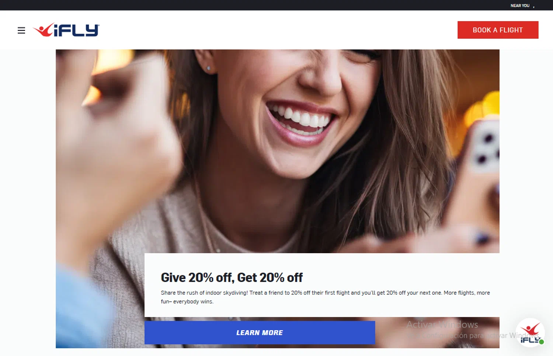Click the 'Give 20% off, Get 20% off' heading
This screenshot has width=553, height=356.
tap(232, 277)
